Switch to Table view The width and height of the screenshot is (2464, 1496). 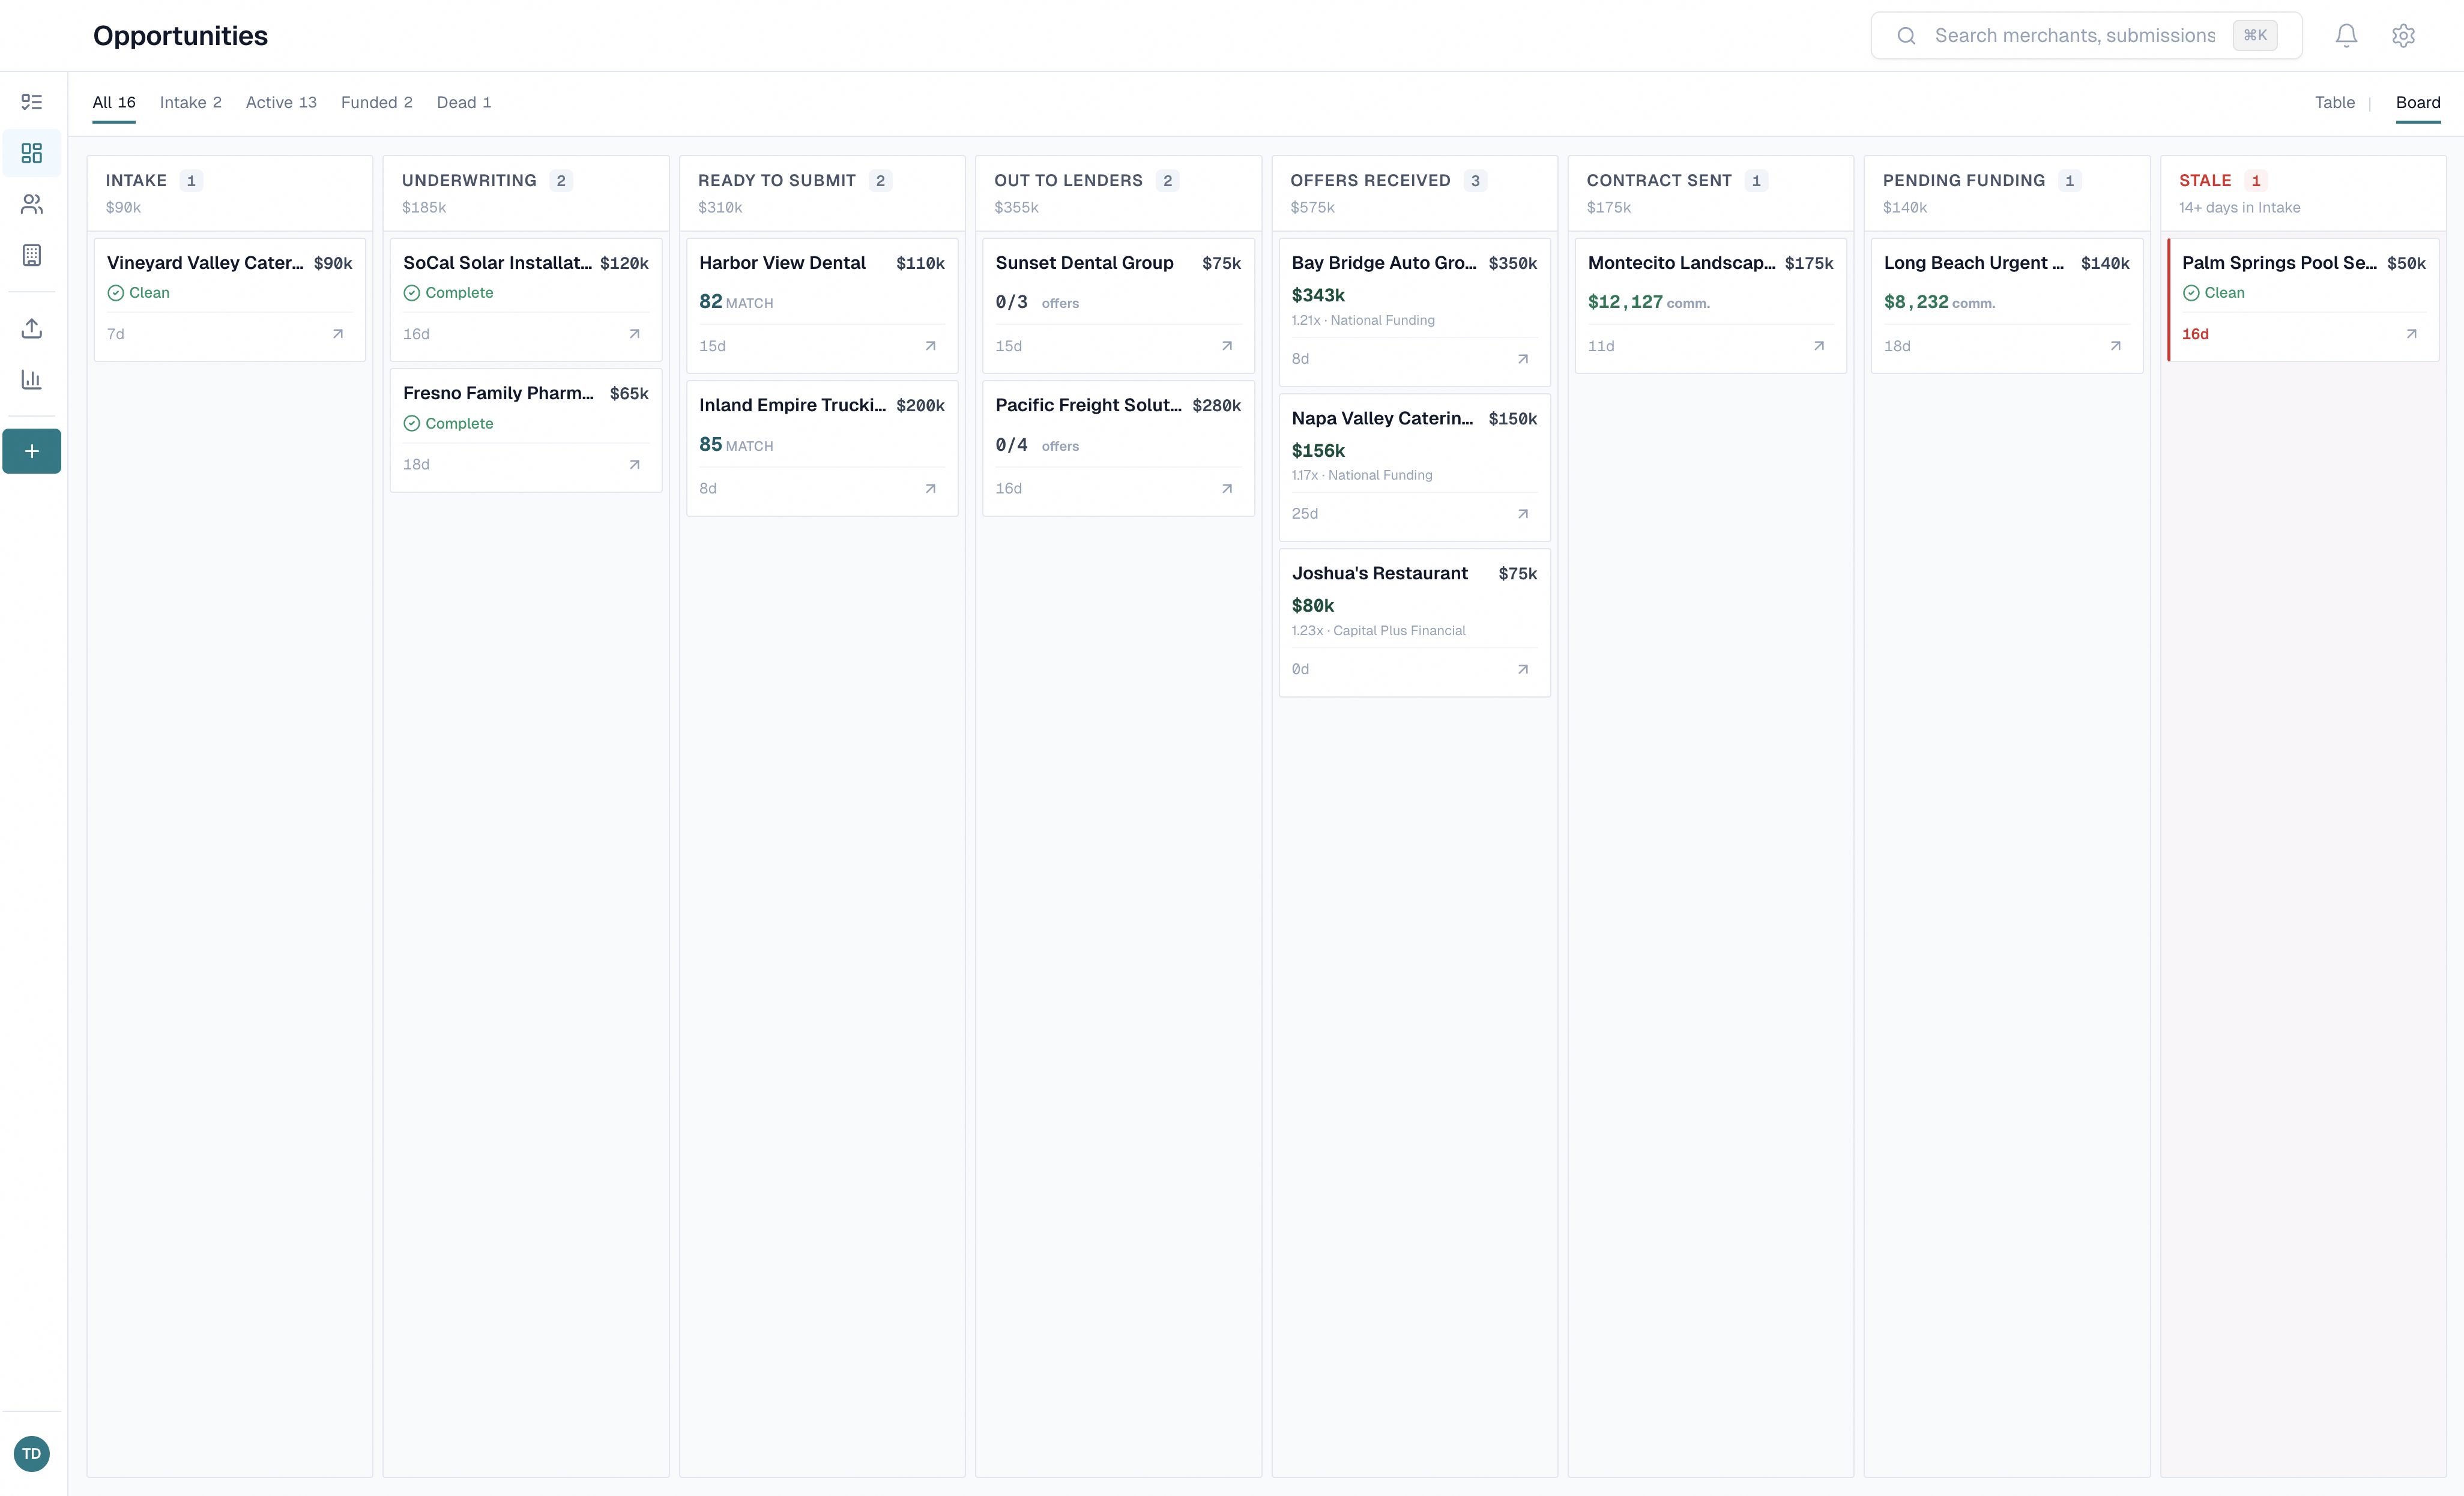point(2334,102)
